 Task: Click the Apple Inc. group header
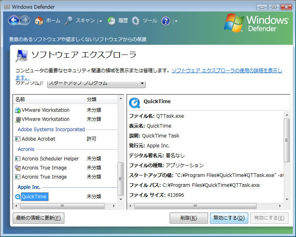(29, 187)
